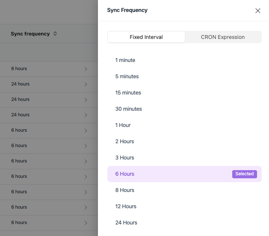Select the 1 Hour option
The height and width of the screenshot is (236, 269).
pos(123,125)
